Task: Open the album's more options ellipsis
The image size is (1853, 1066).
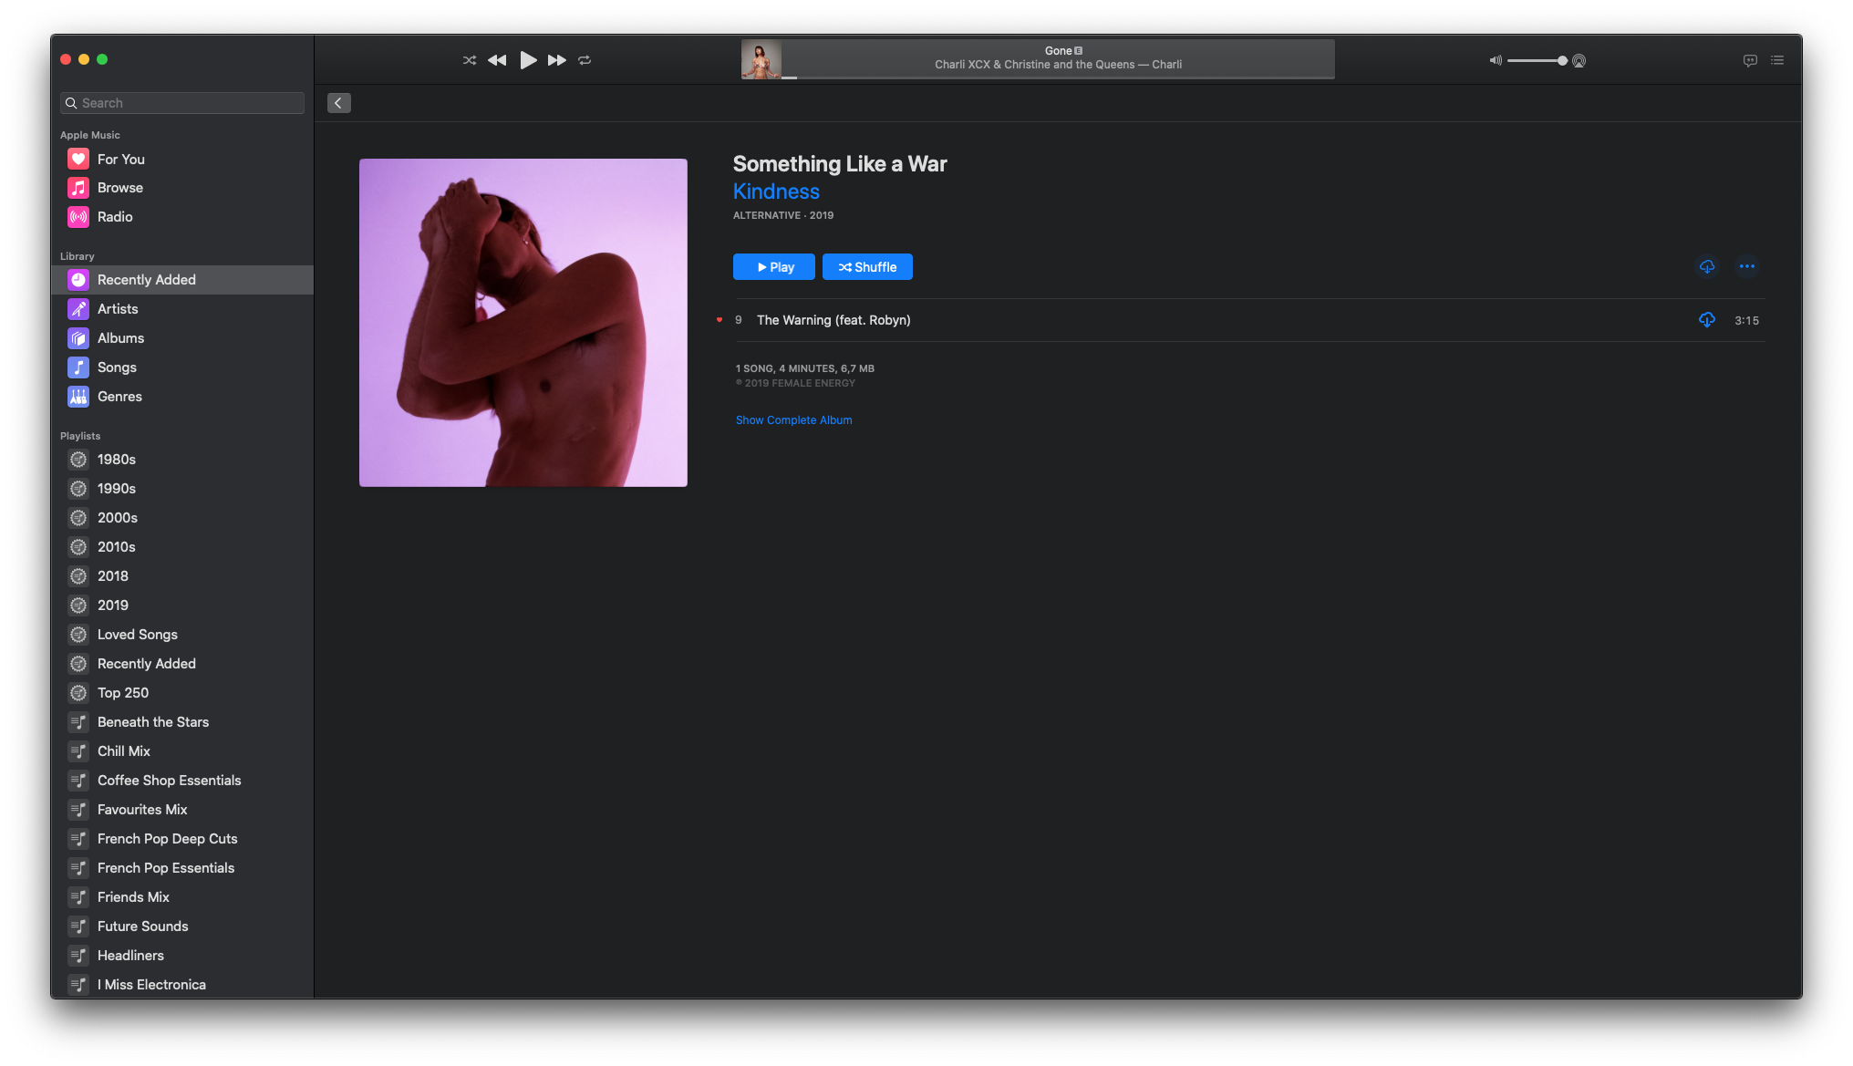Action: pos(1747,266)
